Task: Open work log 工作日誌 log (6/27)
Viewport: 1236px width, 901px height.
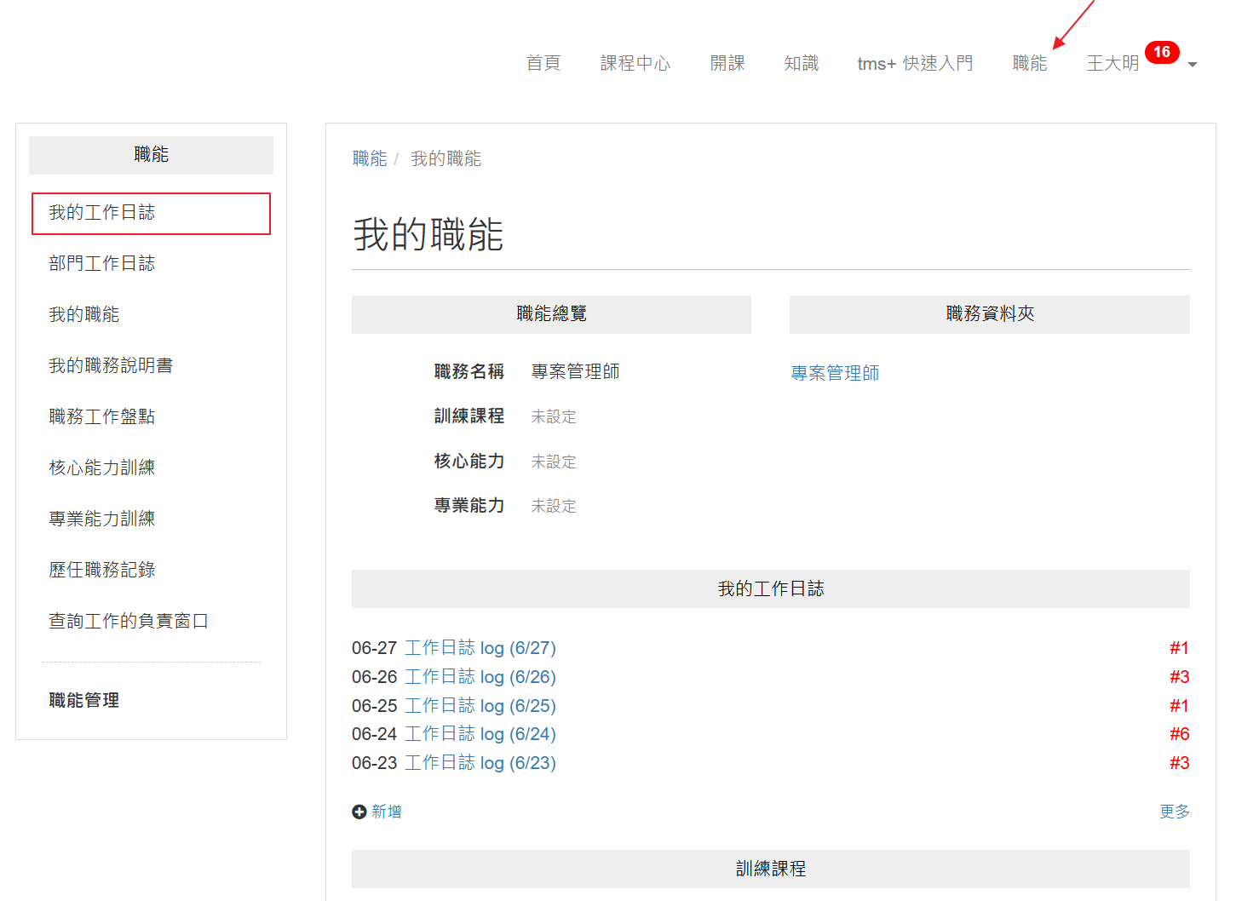Action: coord(480,648)
